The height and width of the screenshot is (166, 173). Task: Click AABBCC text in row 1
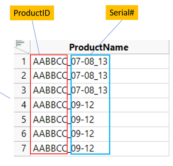click(50, 61)
